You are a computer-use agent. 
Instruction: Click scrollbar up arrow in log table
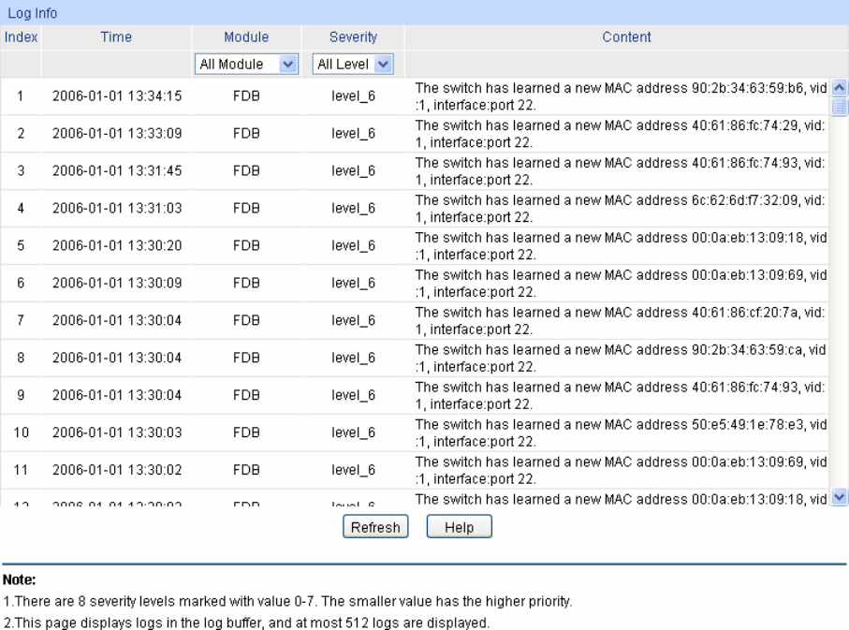837,87
